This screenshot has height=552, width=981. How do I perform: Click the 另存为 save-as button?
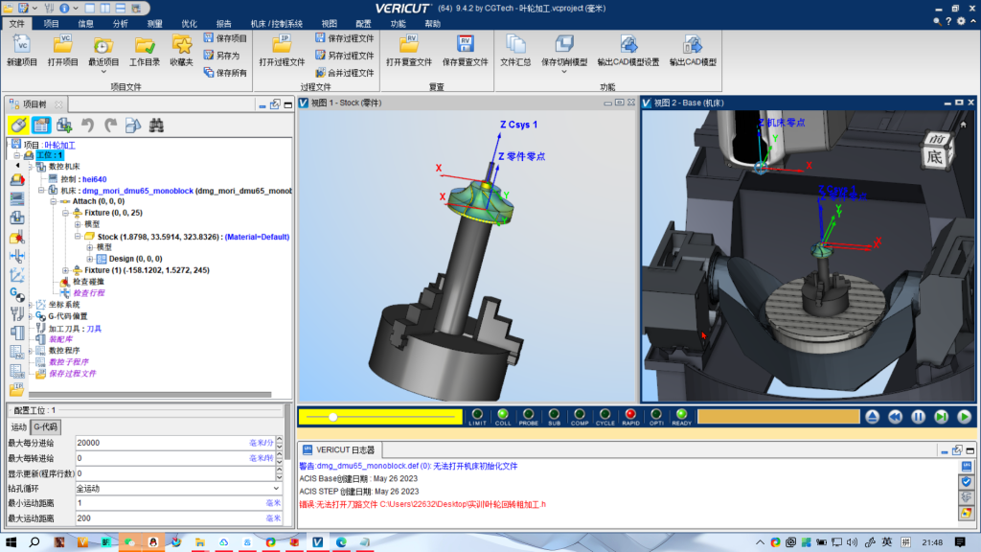coord(221,55)
